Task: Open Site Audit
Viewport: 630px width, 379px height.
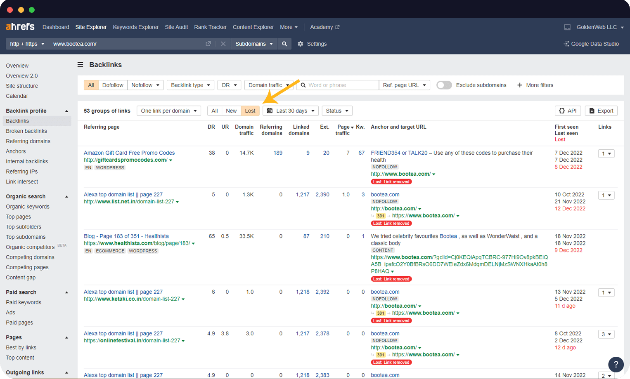Action: click(x=176, y=27)
